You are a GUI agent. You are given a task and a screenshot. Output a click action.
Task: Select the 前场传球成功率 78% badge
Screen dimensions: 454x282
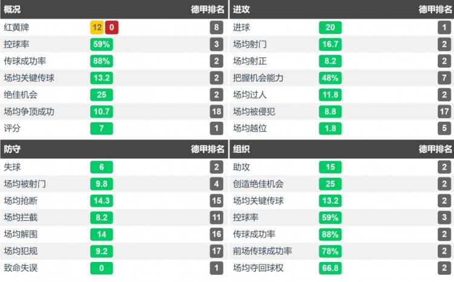[330, 251]
